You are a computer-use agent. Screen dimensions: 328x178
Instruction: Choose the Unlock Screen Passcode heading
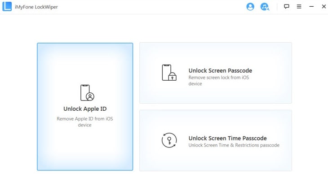(x=220, y=70)
